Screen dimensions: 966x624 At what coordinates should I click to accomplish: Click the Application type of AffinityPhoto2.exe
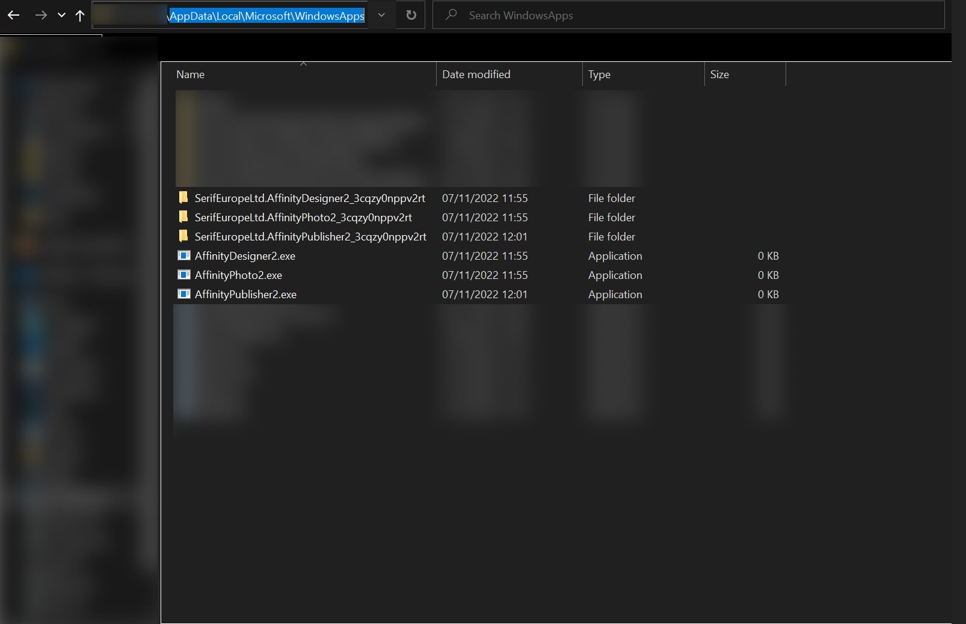pos(615,275)
